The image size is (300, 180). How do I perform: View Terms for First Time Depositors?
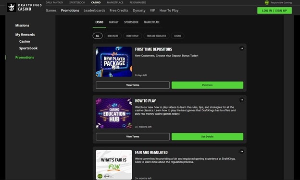coord(133,85)
